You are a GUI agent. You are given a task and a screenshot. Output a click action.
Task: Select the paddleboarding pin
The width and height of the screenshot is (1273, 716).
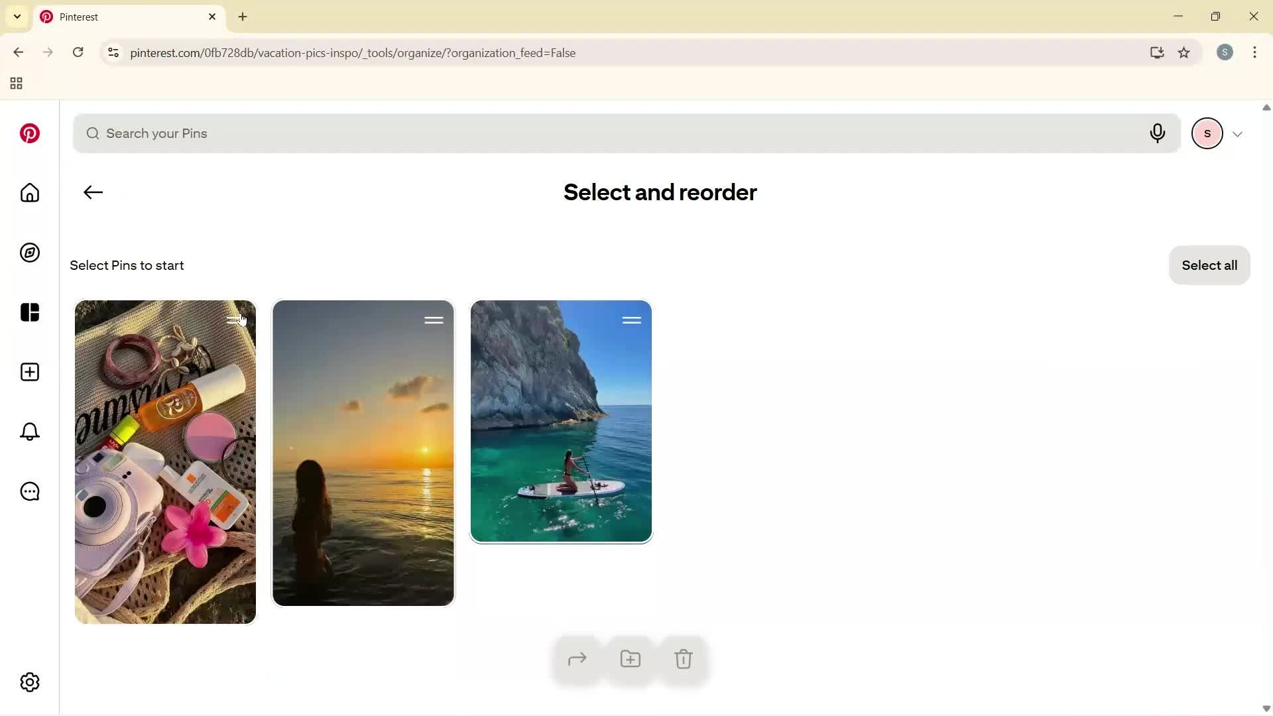tap(561, 421)
